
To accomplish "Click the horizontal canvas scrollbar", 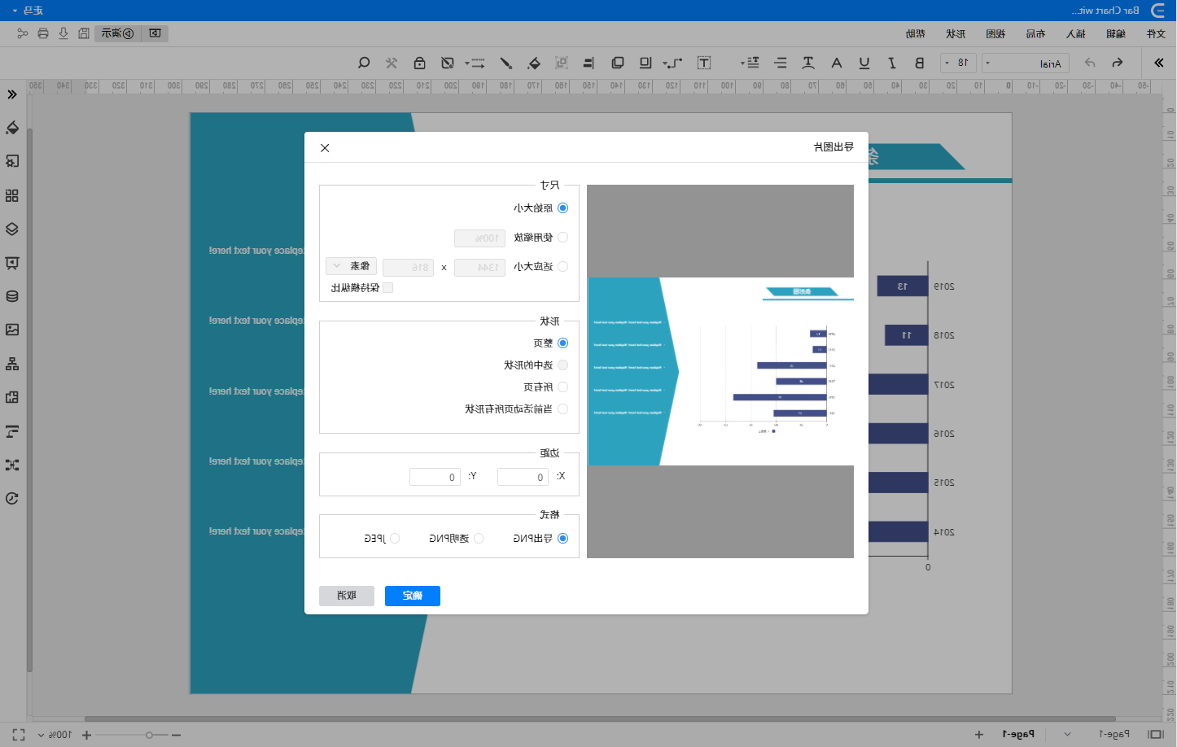I will [599, 719].
